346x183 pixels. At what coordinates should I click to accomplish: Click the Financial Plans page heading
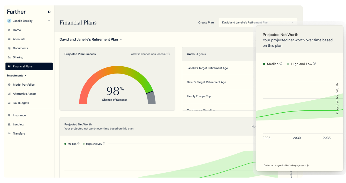pyautogui.click(x=78, y=23)
